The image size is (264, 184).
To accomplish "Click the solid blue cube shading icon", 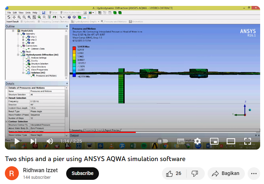I will click(x=69, y=17).
